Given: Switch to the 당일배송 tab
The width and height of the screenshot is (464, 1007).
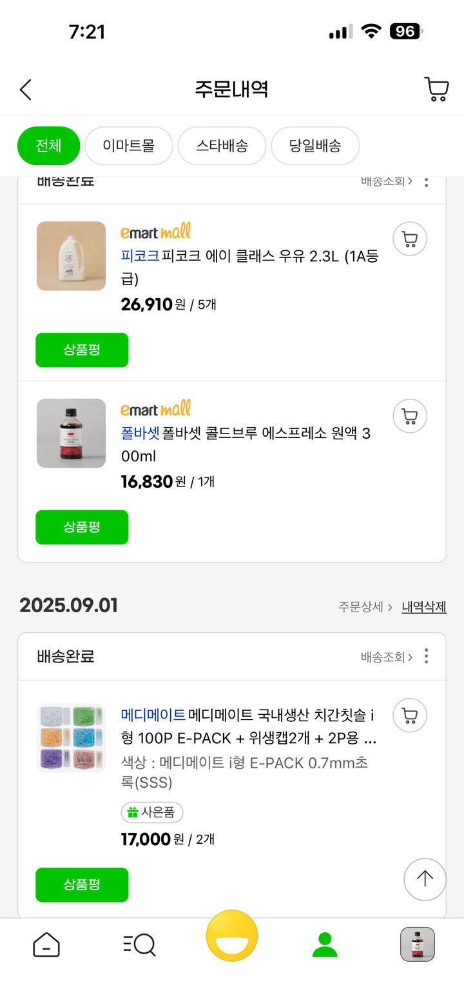Looking at the screenshot, I should (x=315, y=146).
